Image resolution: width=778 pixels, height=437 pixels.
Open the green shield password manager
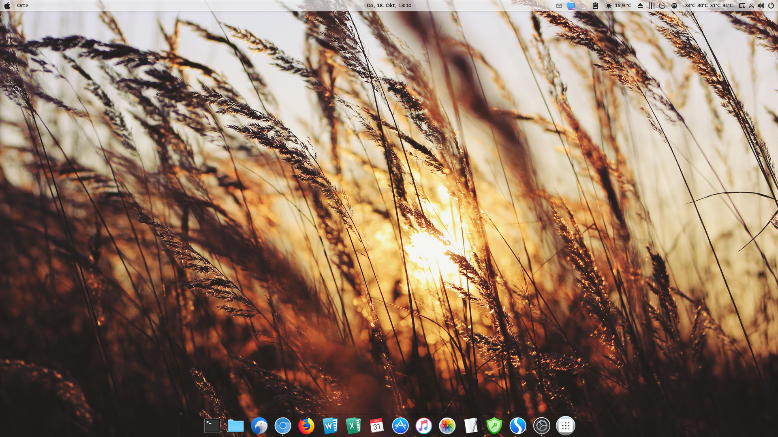click(494, 426)
